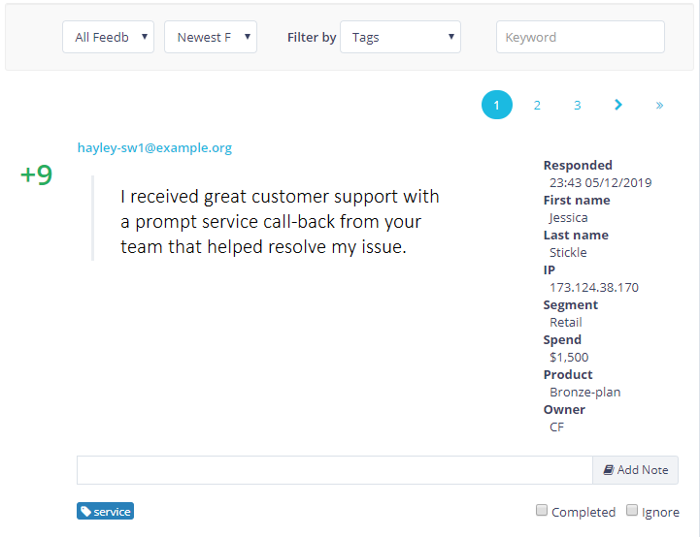
Task: Open the All Feedback dropdown
Action: pyautogui.click(x=108, y=37)
